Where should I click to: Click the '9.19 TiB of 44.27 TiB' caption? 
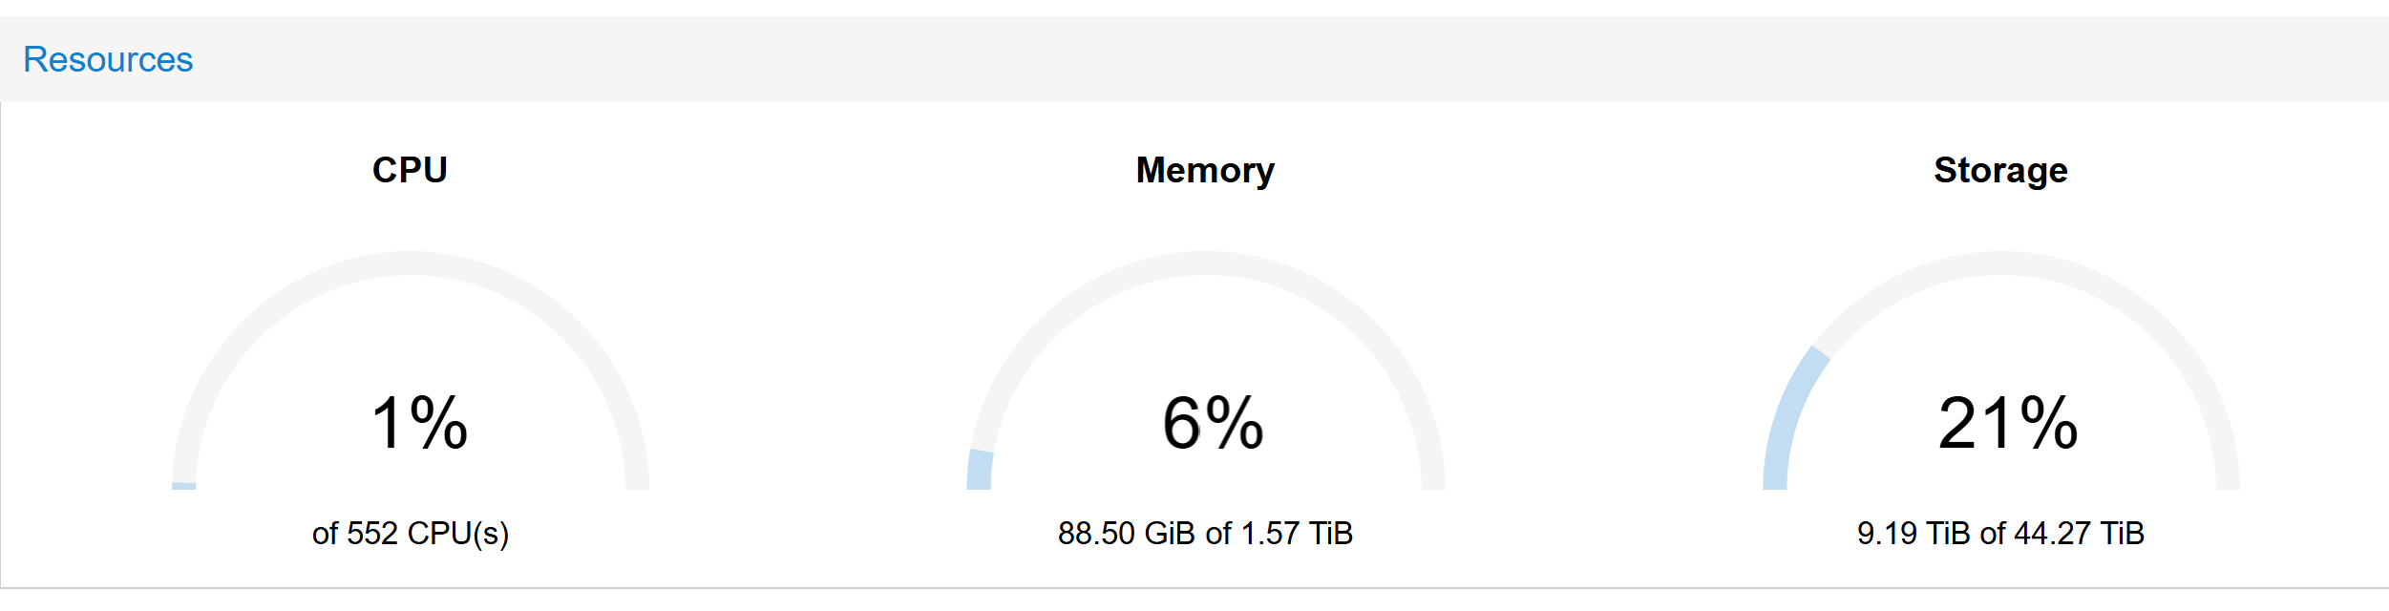pos(2000,533)
